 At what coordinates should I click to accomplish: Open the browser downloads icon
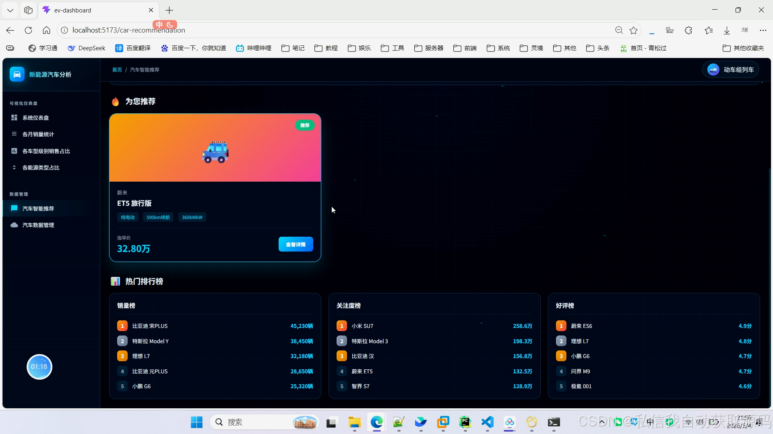coord(727,30)
